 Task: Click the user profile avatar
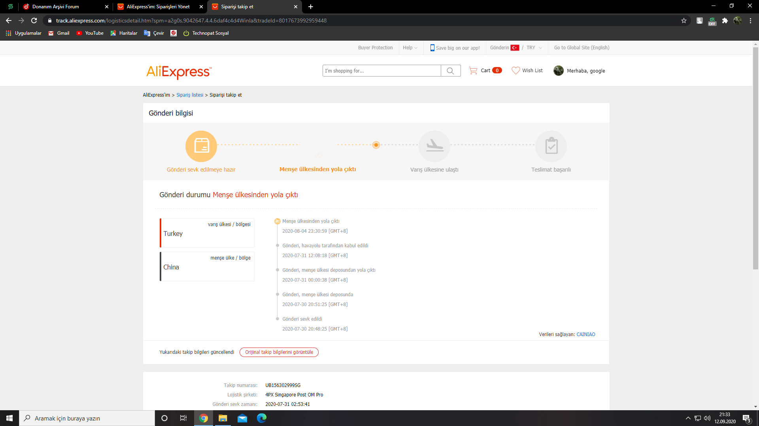[559, 71]
